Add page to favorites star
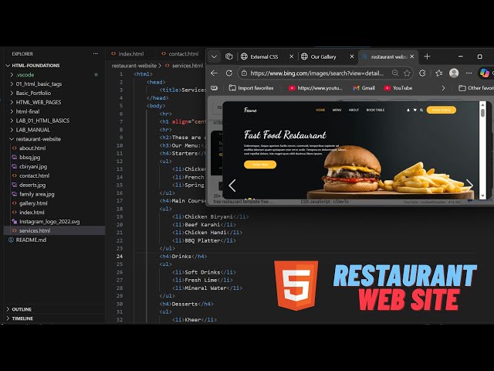The height and width of the screenshot is (371, 494). [407, 73]
